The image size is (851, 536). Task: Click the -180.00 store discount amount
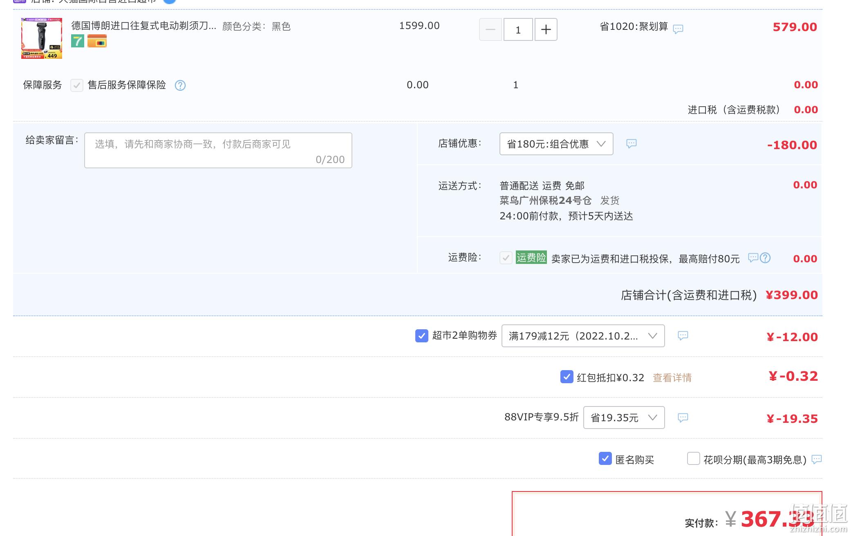coord(792,145)
